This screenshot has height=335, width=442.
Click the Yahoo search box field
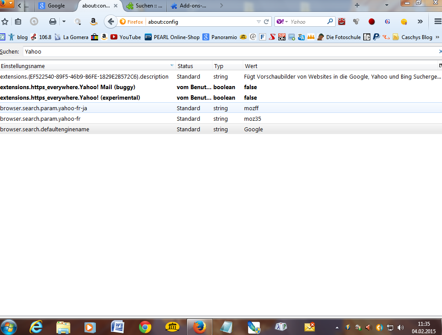(x=308, y=22)
